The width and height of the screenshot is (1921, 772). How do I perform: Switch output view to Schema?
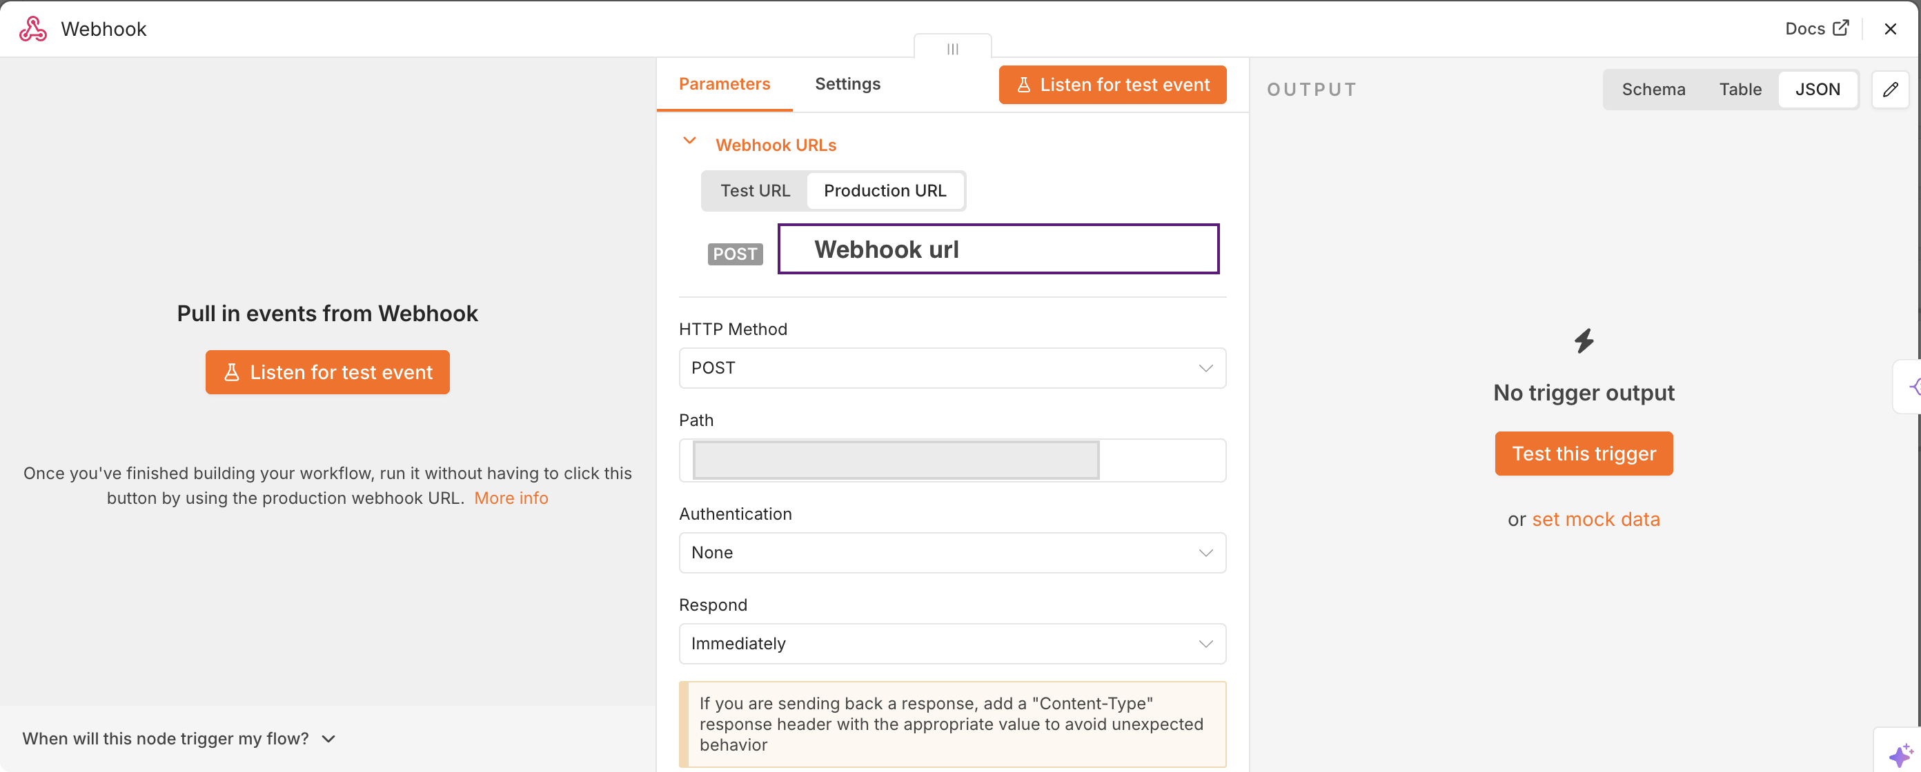[1653, 90]
